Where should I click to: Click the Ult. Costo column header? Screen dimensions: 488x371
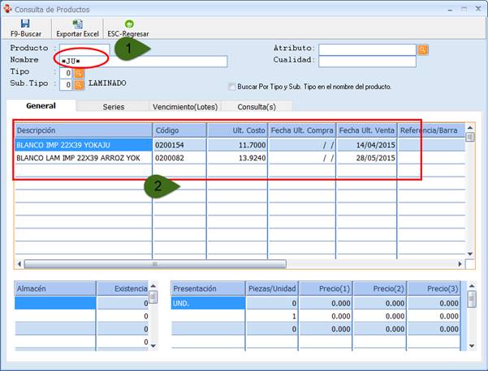click(237, 130)
